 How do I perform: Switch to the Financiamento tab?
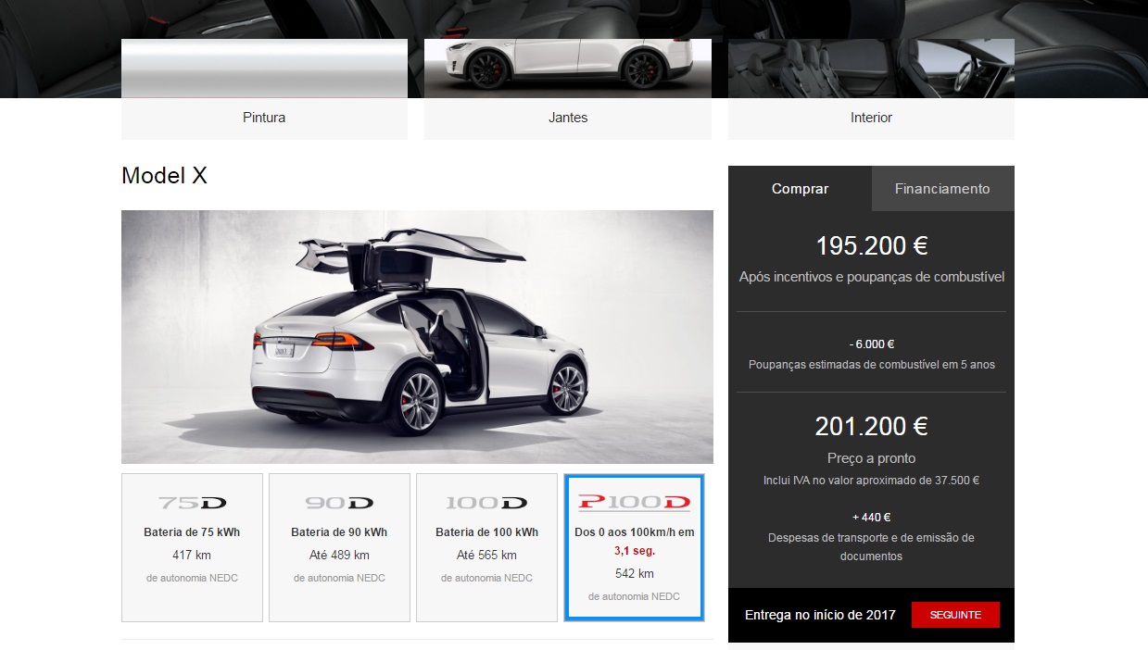pyautogui.click(x=942, y=188)
